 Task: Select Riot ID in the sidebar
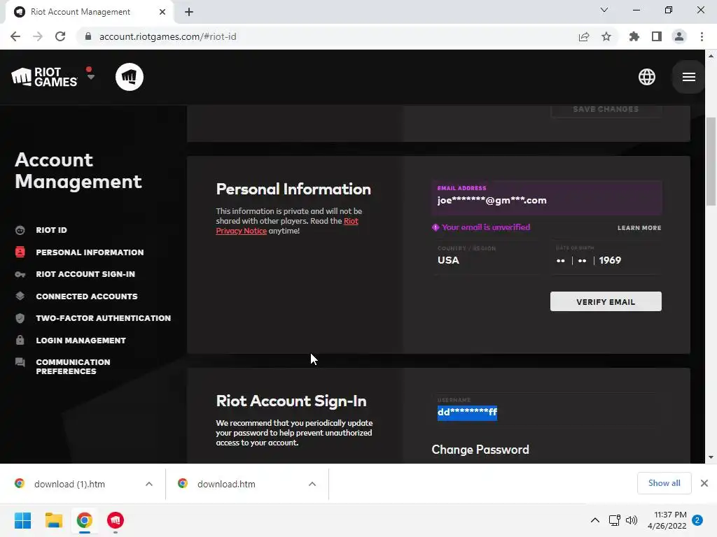coord(51,230)
